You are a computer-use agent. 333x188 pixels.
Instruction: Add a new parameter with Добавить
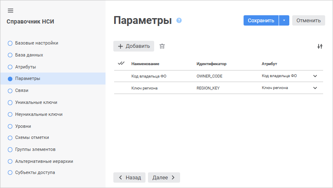(x=134, y=46)
